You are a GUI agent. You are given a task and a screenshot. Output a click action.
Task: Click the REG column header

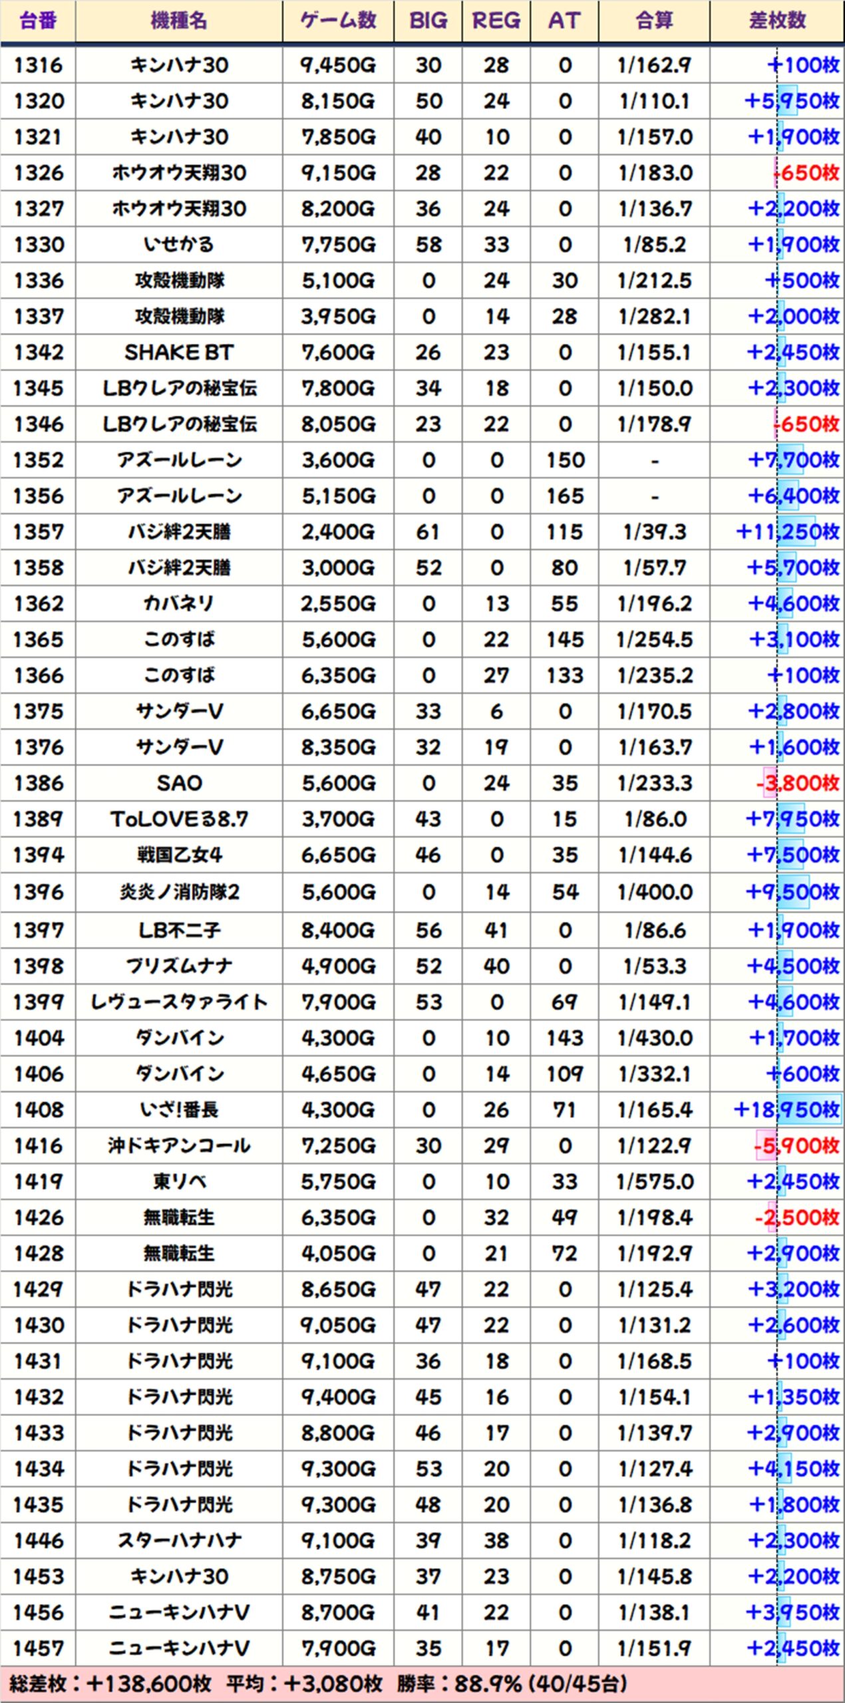(496, 21)
